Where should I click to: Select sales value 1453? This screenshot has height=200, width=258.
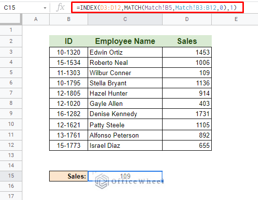tap(187, 52)
